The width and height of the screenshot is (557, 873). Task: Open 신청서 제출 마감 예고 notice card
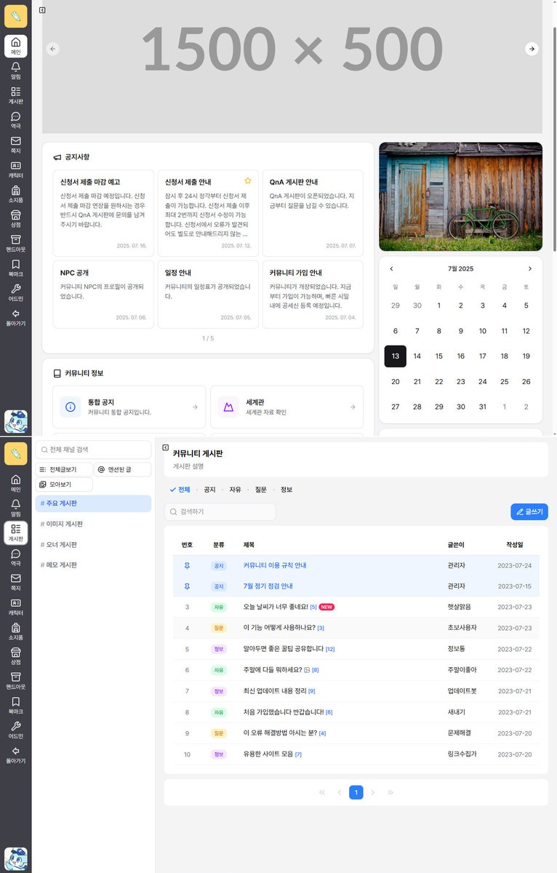103,212
